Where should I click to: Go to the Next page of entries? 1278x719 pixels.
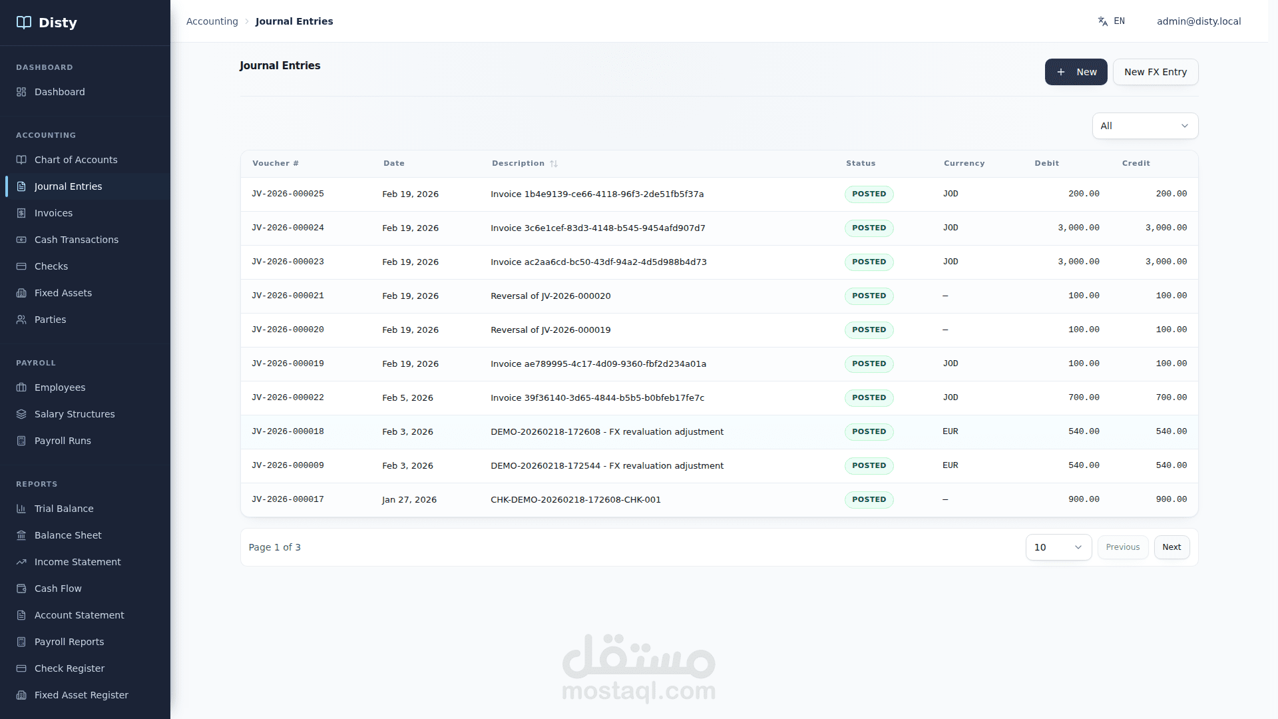1171,547
